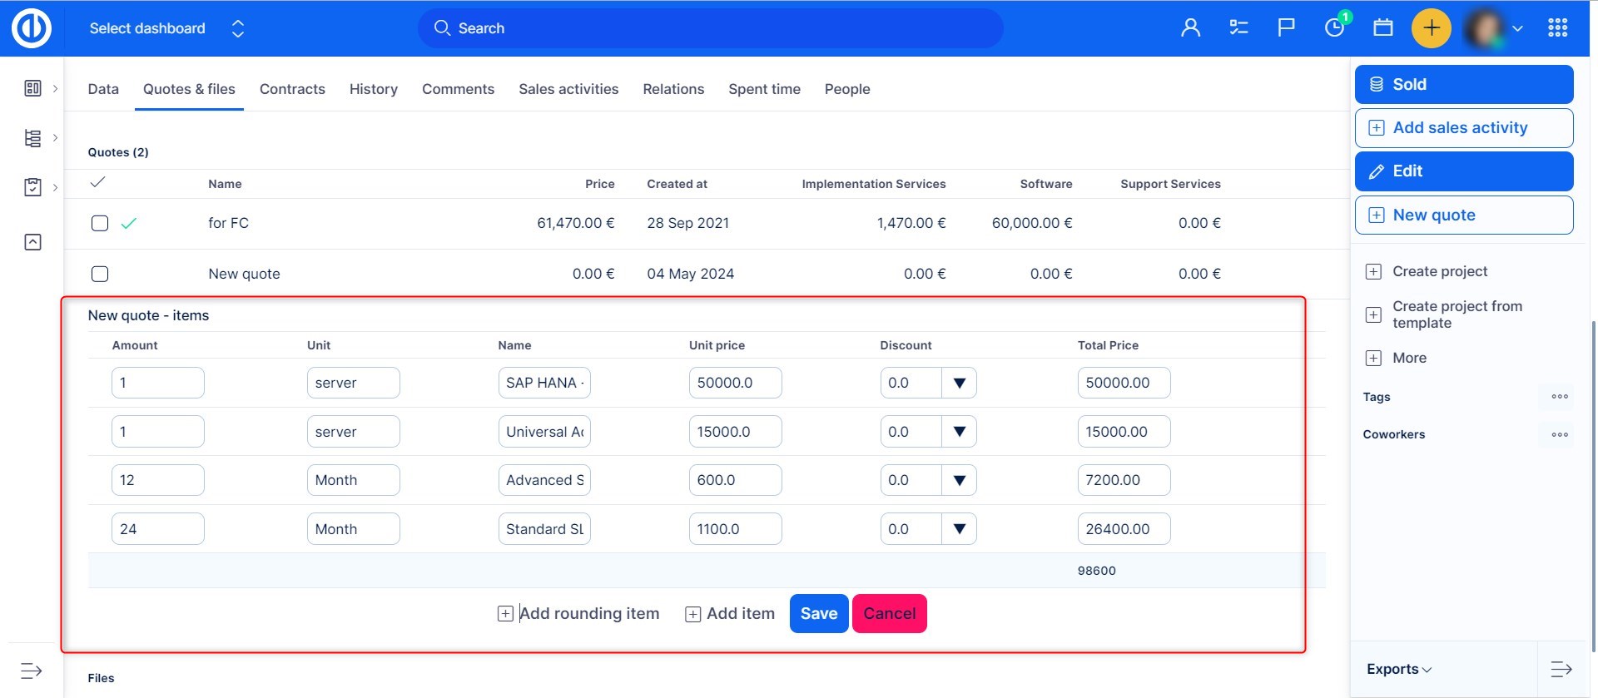Click the unit price field showing 600.0
The image size is (1598, 698).
[x=734, y=480]
